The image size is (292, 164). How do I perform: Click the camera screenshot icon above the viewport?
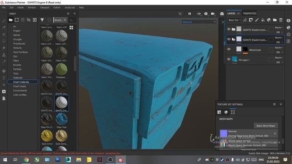222,14
